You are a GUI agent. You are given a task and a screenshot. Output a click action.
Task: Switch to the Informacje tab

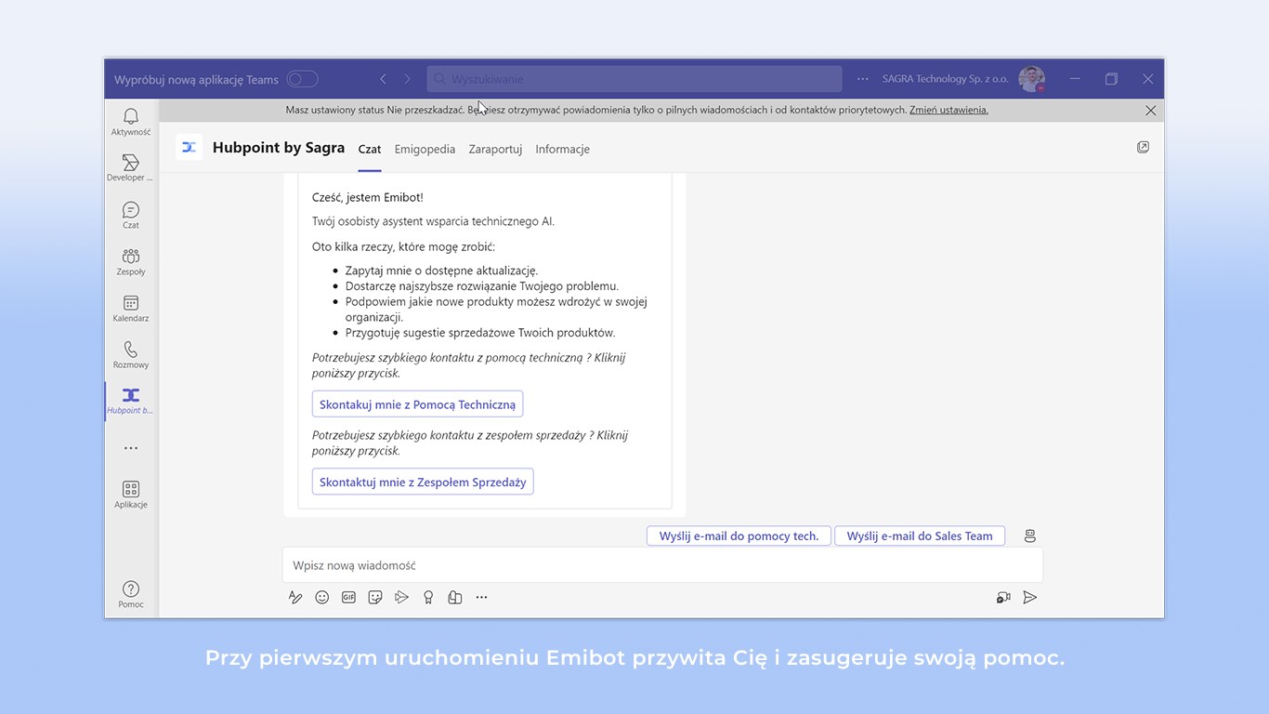(562, 149)
